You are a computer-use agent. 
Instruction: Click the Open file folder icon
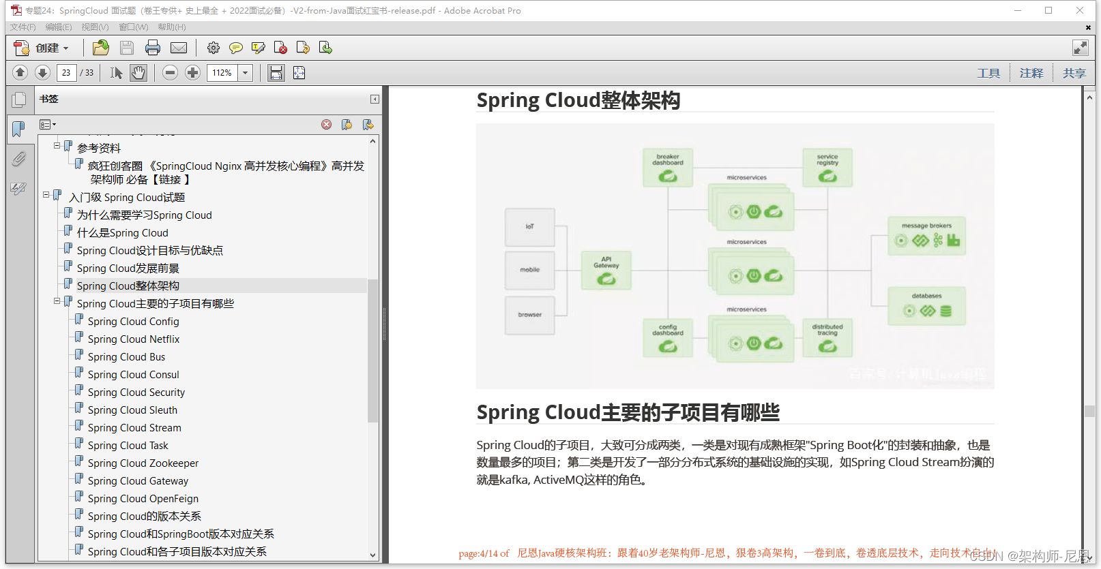pos(101,48)
